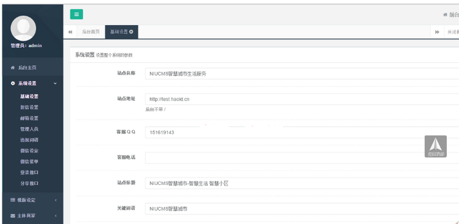
Task: Open 短信设置 submenu item
Action: [29, 107]
